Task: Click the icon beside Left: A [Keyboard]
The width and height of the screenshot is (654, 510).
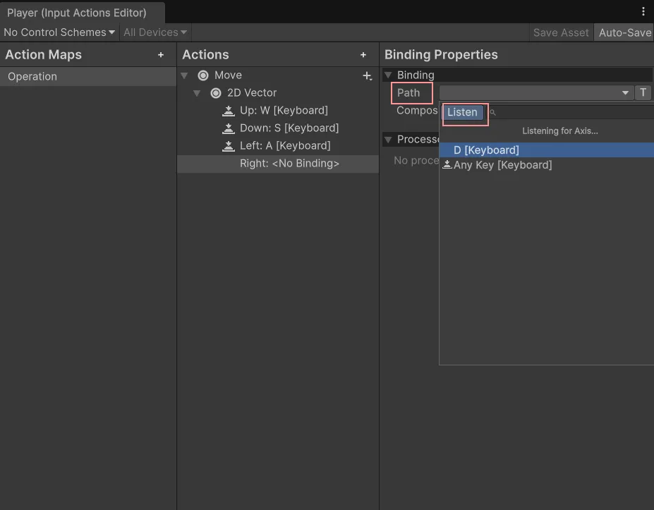Action: (229, 146)
